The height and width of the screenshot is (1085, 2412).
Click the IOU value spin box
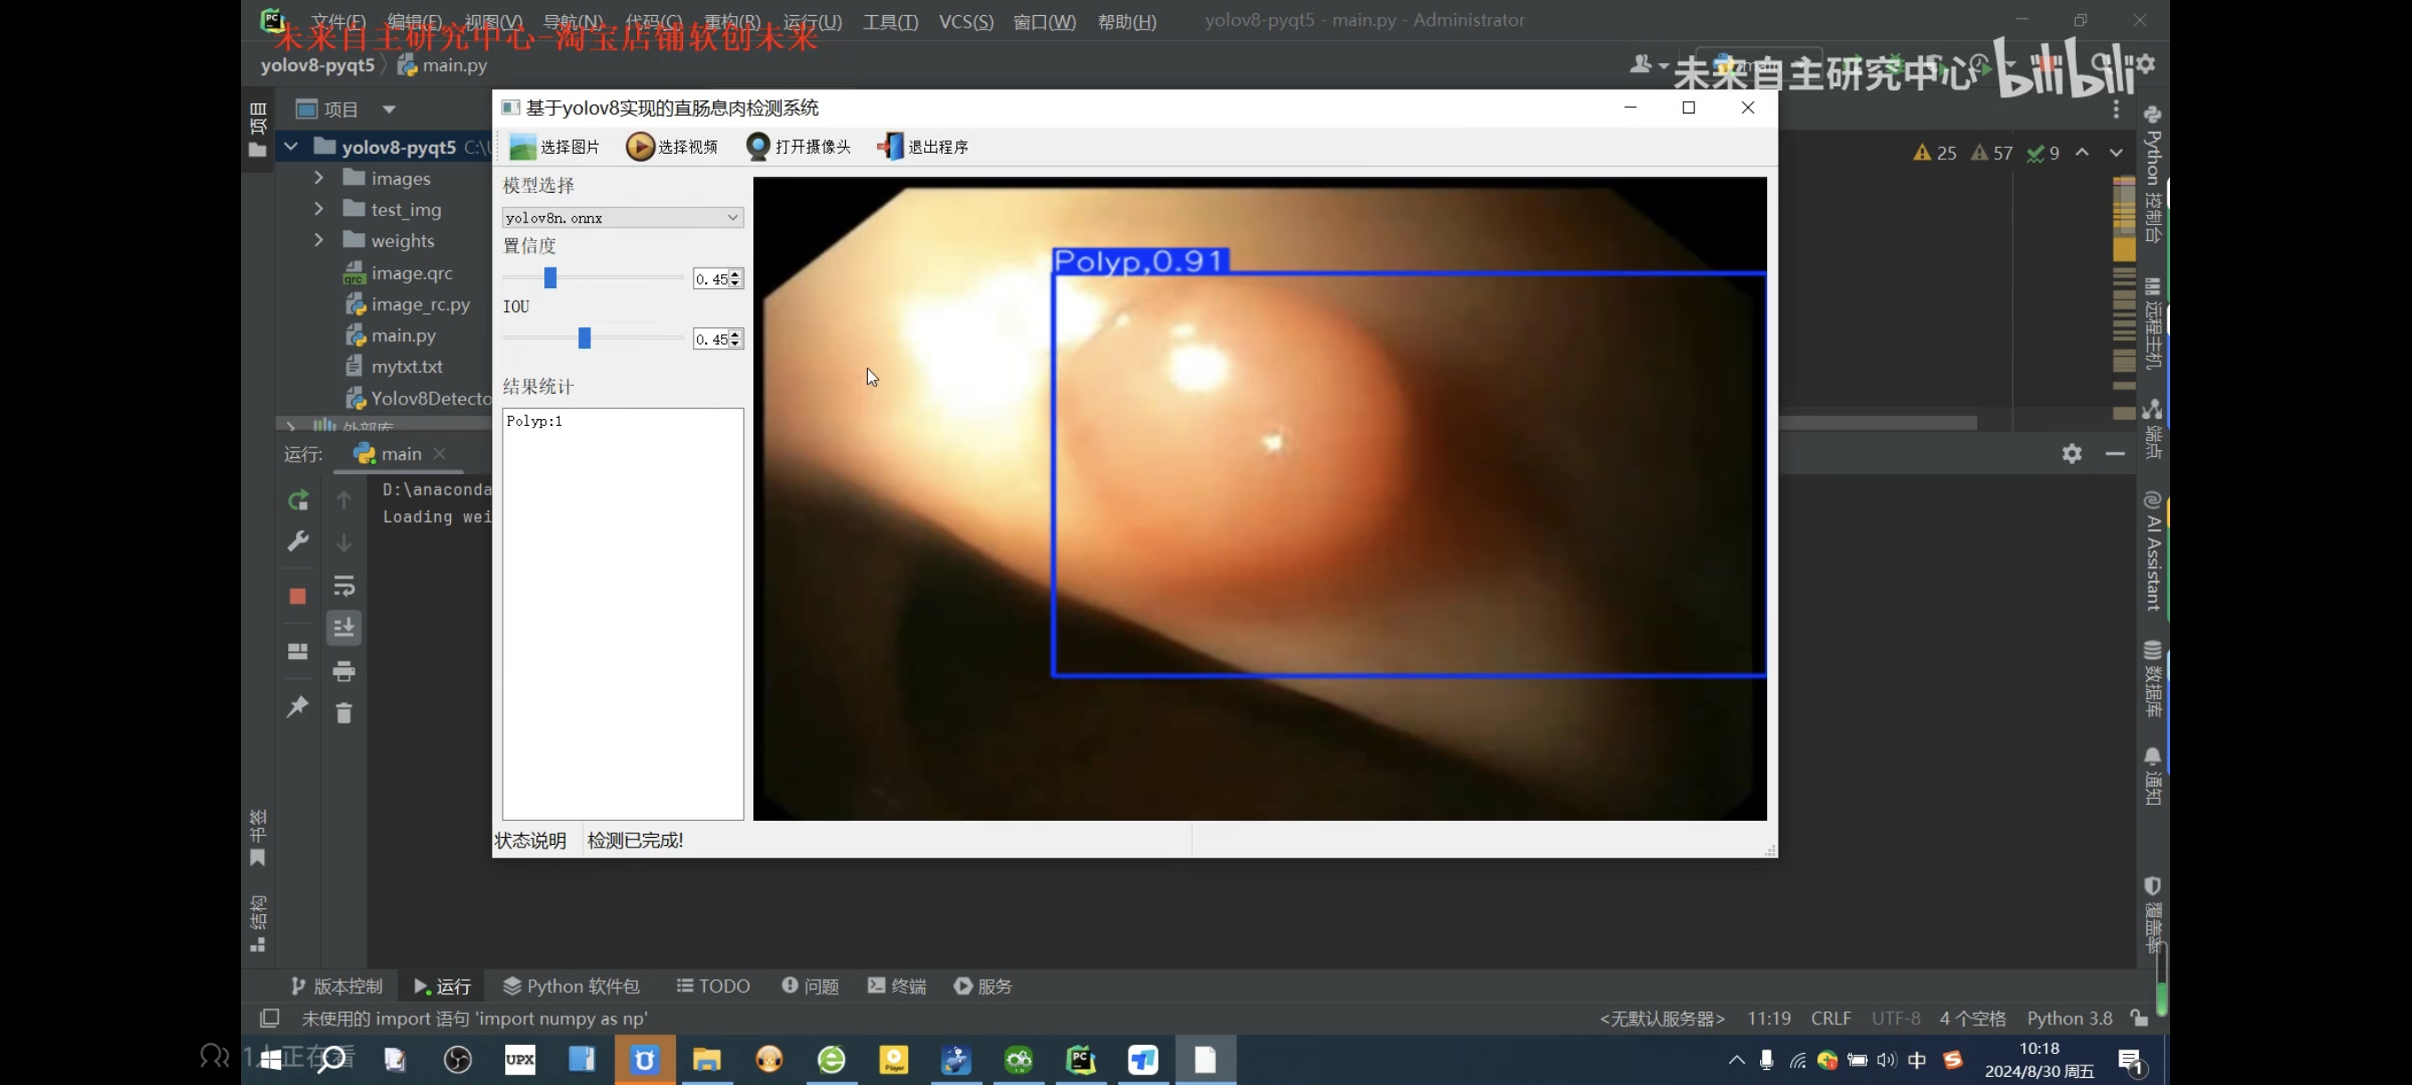[712, 339]
